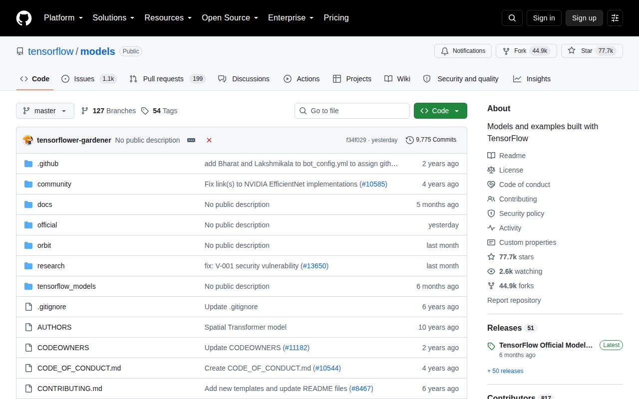Open pull request #10585 link

pyautogui.click(x=373, y=184)
